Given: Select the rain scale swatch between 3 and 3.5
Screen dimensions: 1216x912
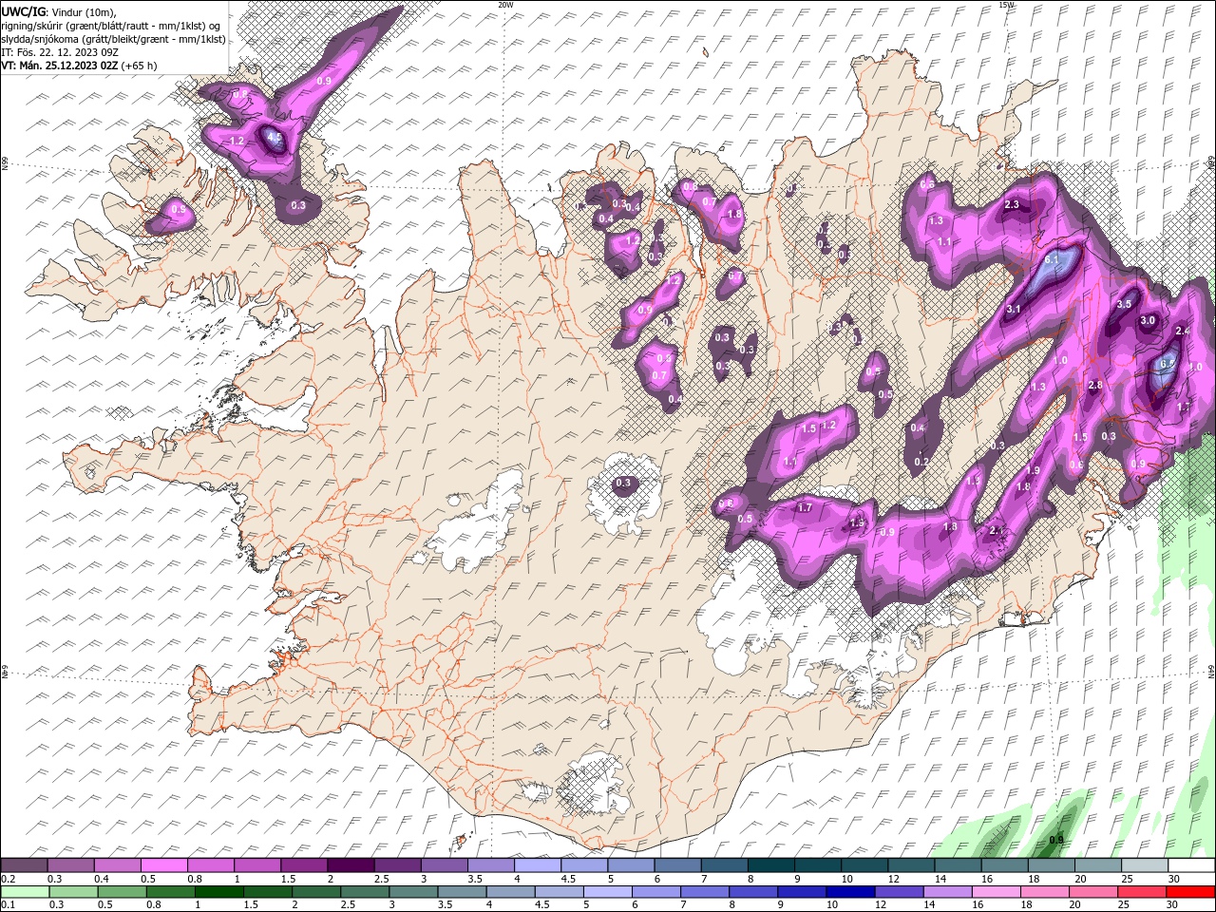Looking at the screenshot, I should [x=411, y=892].
